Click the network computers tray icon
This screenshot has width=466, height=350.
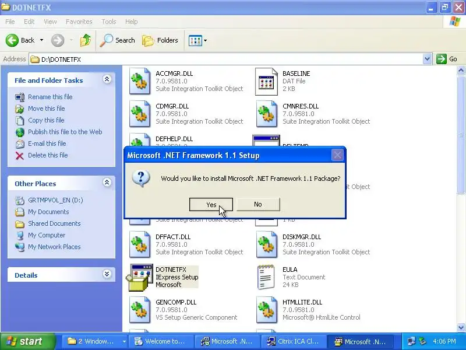[412, 341]
